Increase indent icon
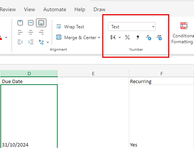This screenshot has height=148, width=194. [31, 42]
